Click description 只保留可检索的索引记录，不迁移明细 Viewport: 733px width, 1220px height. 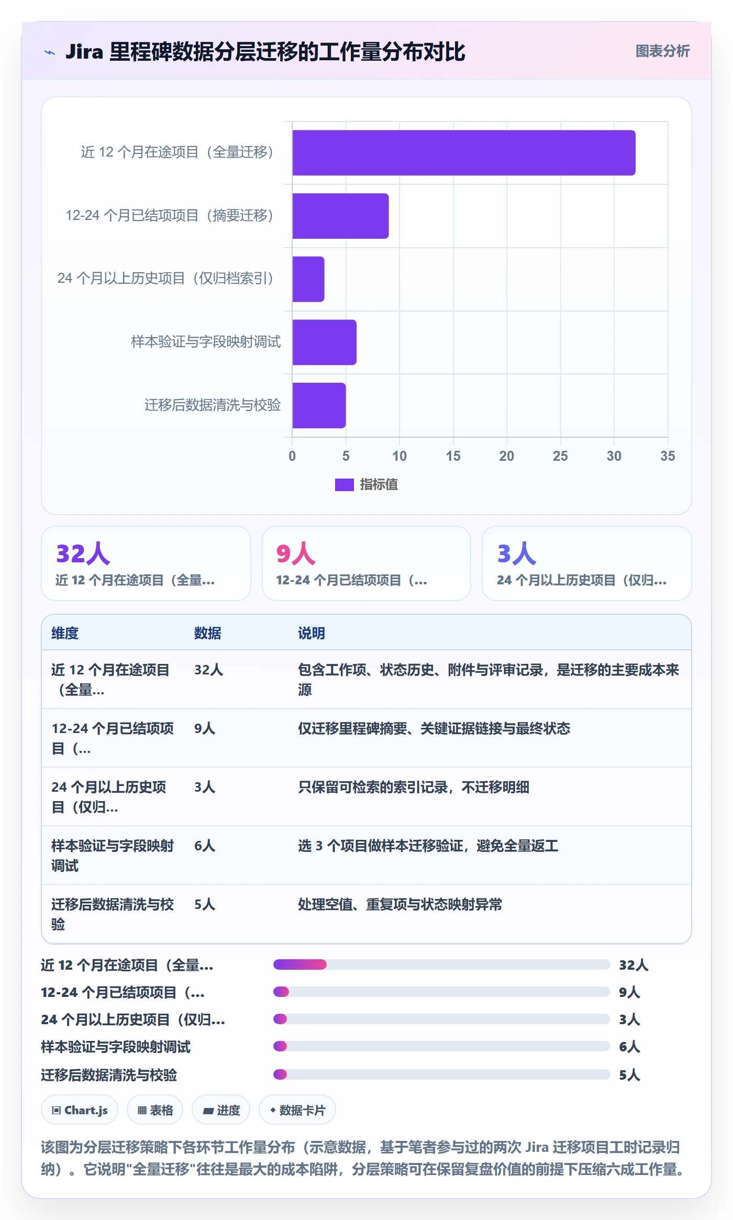pyautogui.click(x=414, y=787)
